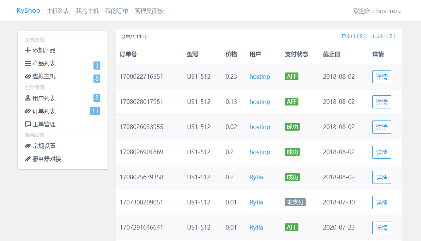421x241 pixels.
Task: Click the pencil icon beside 服务器对接
Action: point(28,159)
